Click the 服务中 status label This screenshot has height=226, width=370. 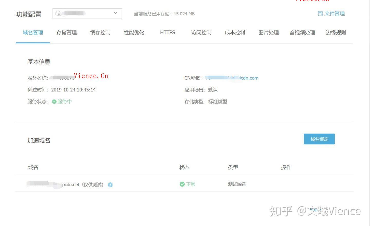click(64, 101)
